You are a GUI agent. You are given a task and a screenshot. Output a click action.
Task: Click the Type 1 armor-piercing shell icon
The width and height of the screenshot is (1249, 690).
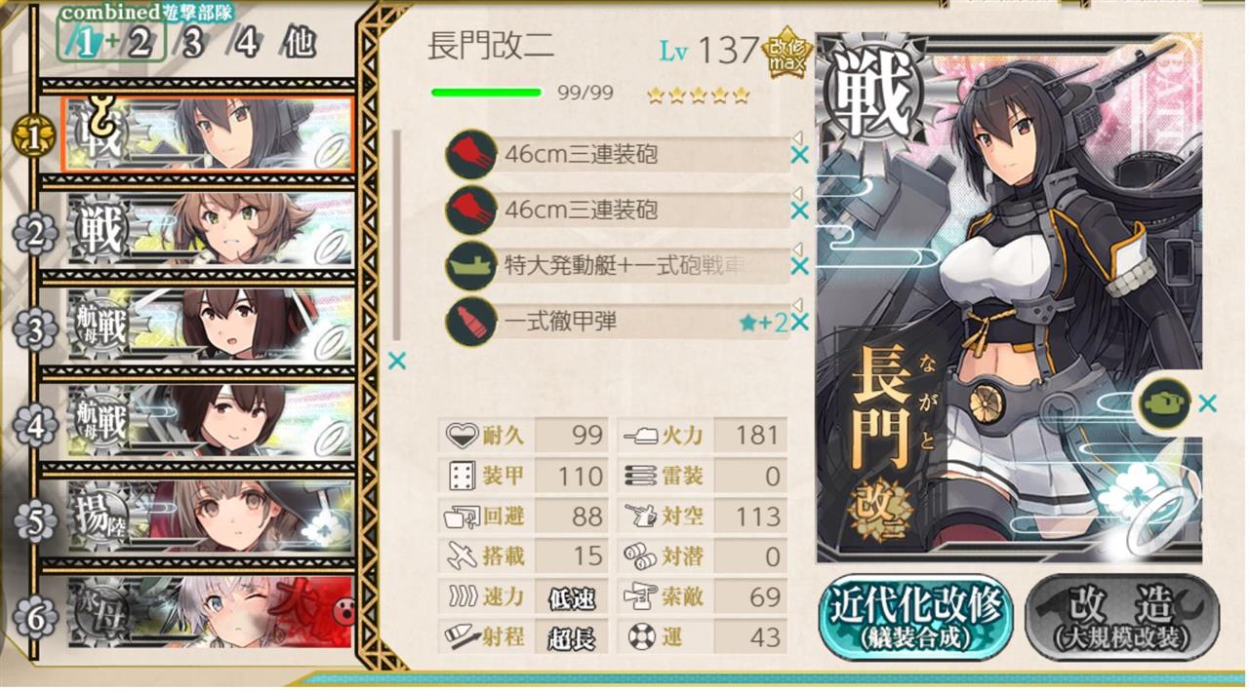point(472,321)
